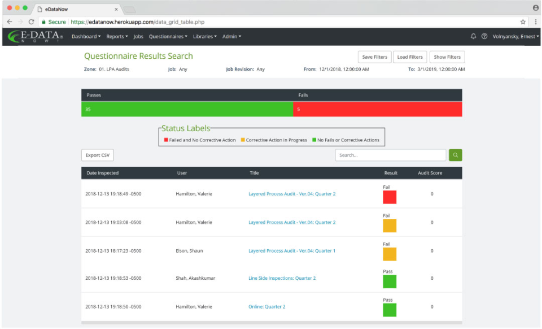Click the green search magnifier button

[455, 154]
